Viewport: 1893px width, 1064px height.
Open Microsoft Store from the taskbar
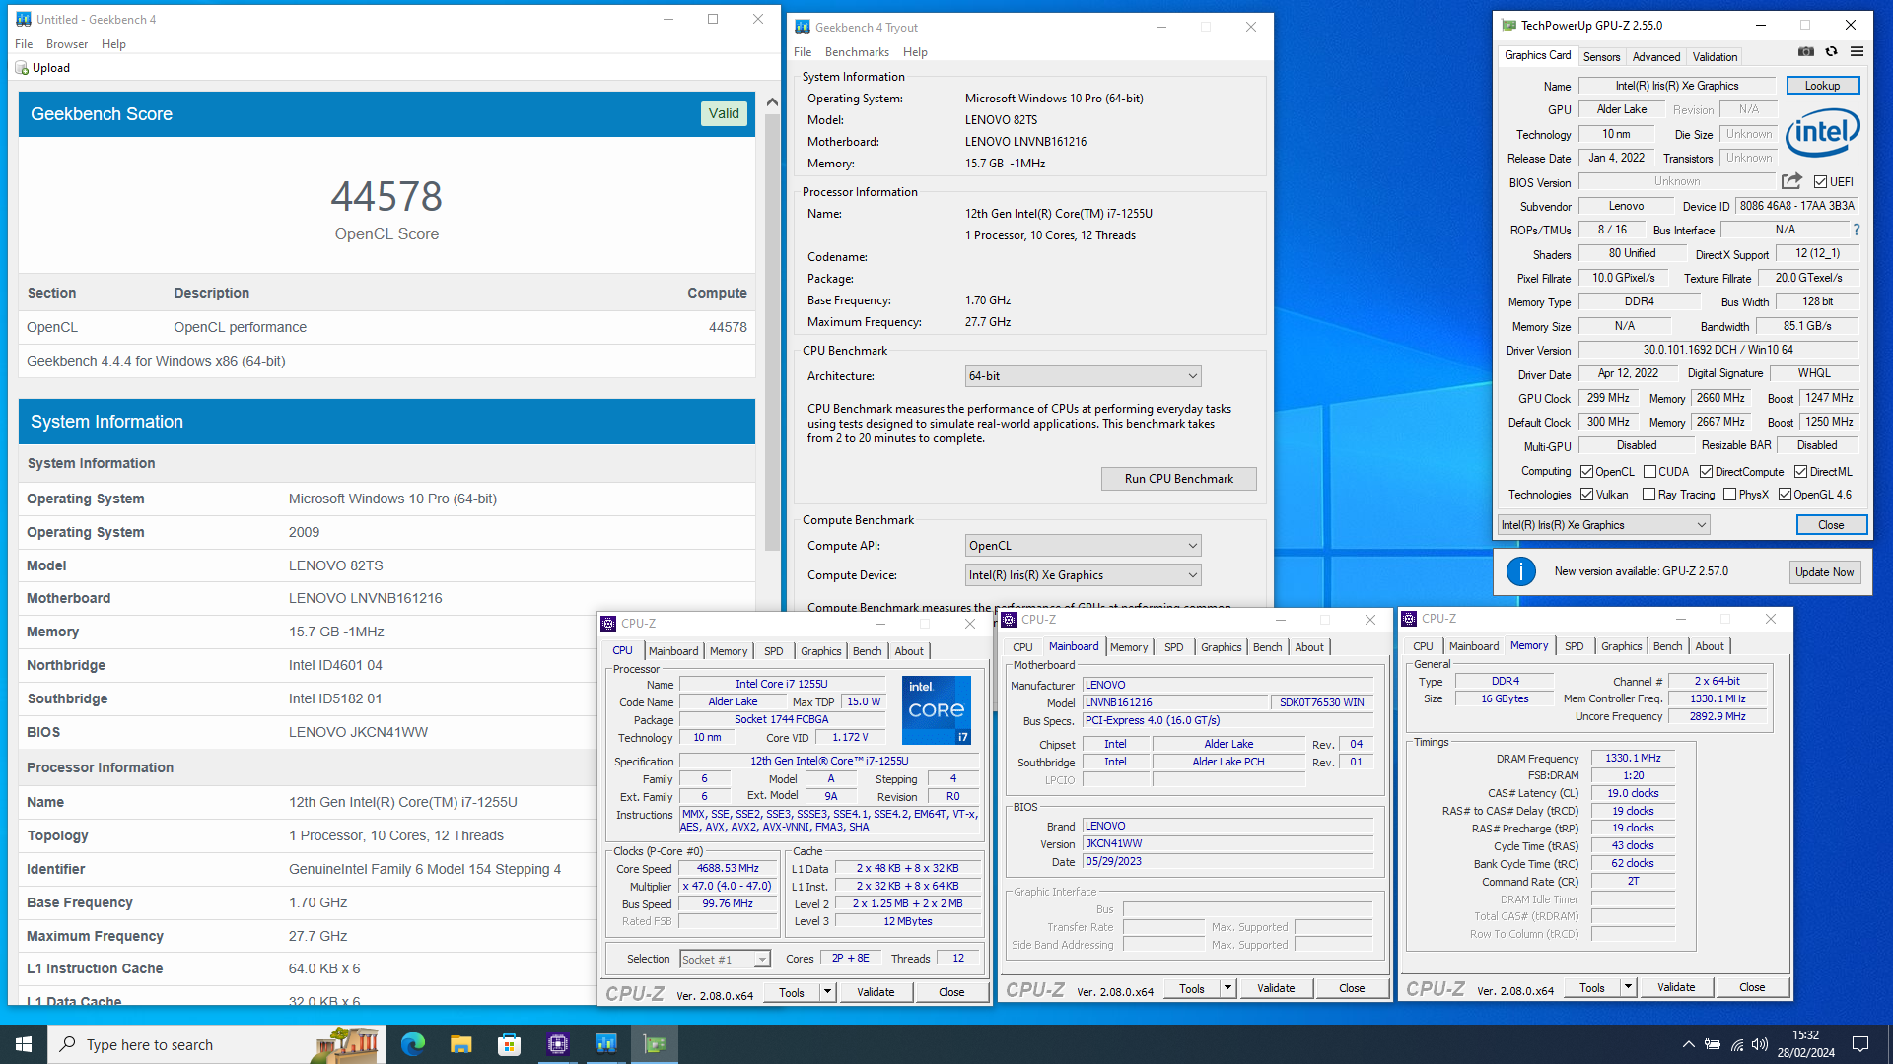[510, 1044]
